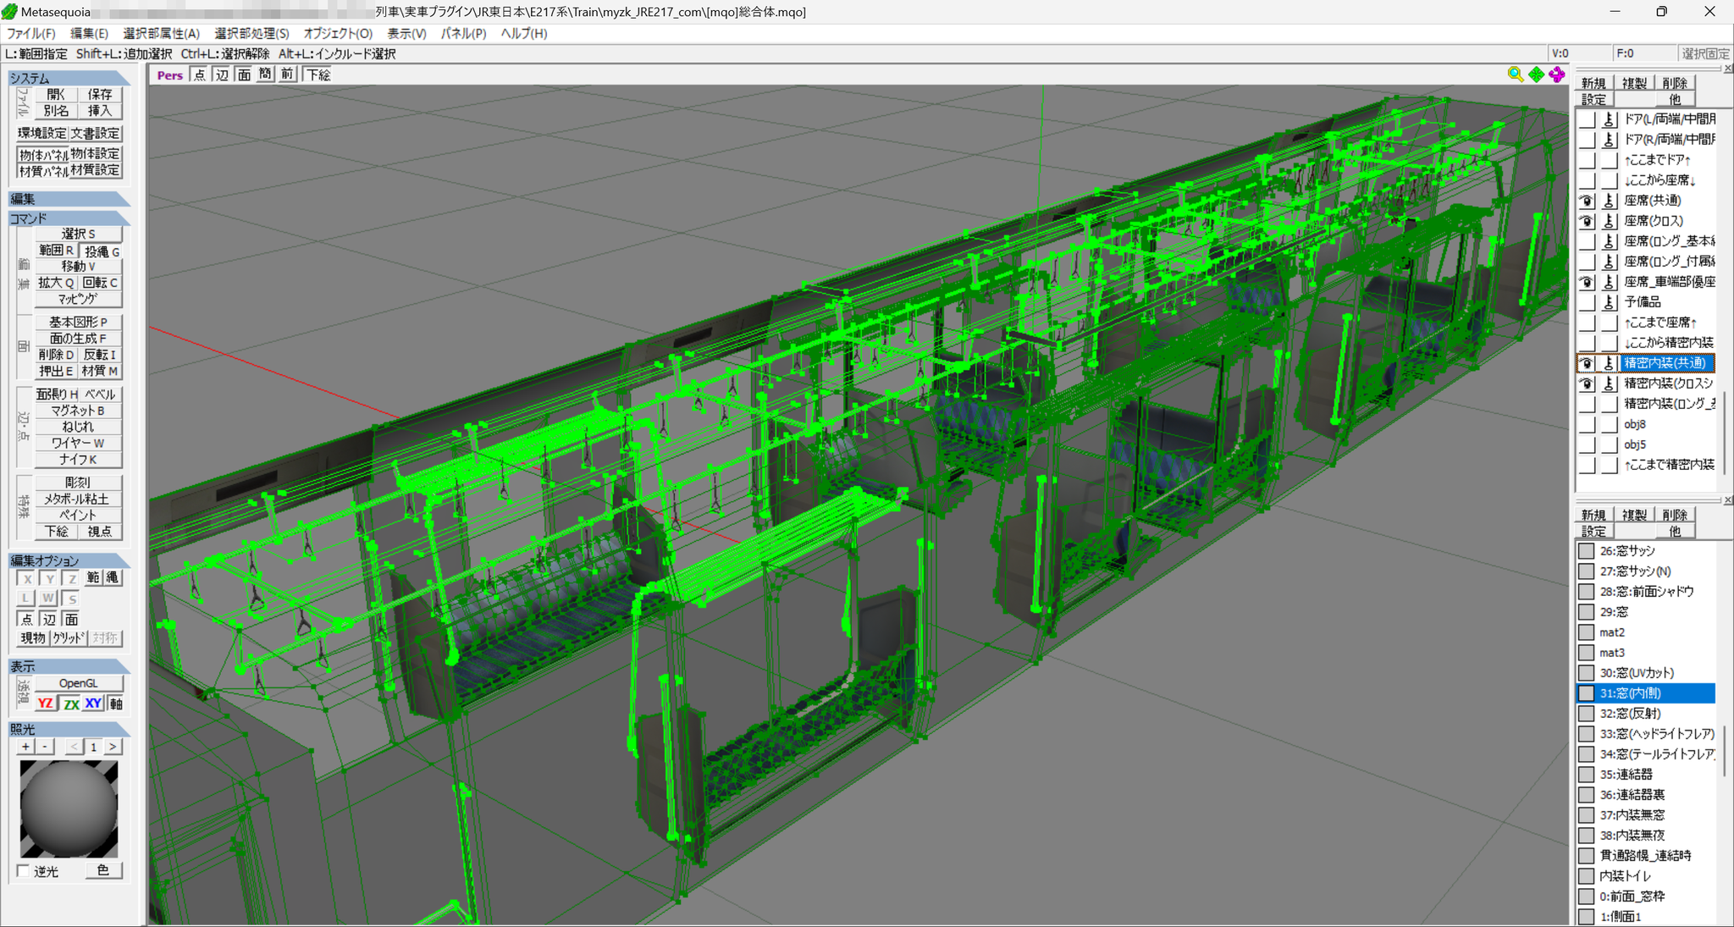Collapse the システム panel header
This screenshot has width=1734, height=927.
(x=69, y=78)
